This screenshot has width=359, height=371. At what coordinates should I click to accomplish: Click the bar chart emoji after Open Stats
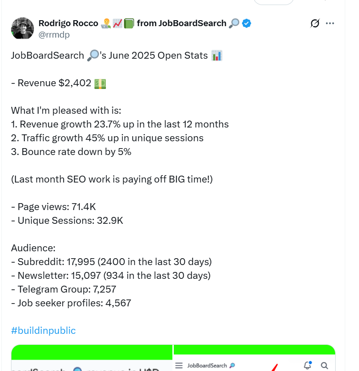pyautogui.click(x=217, y=56)
